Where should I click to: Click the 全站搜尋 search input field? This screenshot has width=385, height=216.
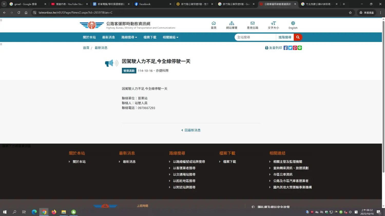pyautogui.click(x=255, y=37)
